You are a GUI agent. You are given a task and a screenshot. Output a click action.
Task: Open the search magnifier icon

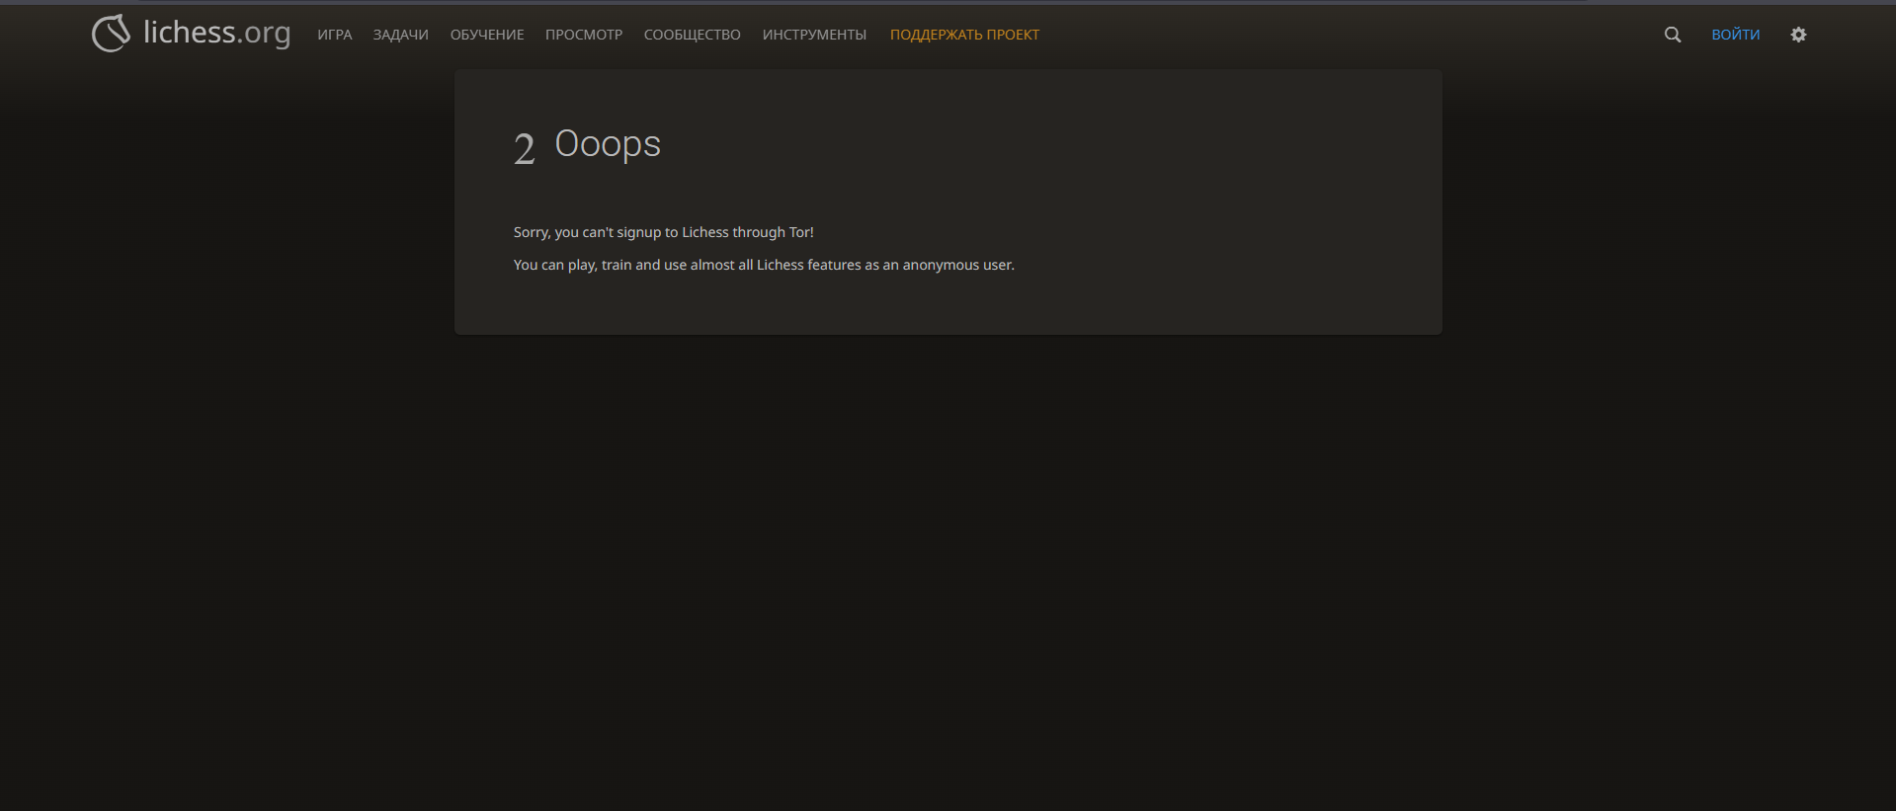coord(1672,35)
